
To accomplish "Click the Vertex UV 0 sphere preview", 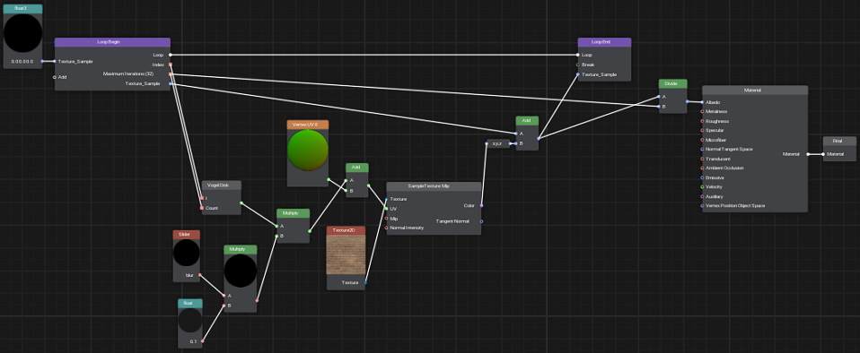I will 308,150.
